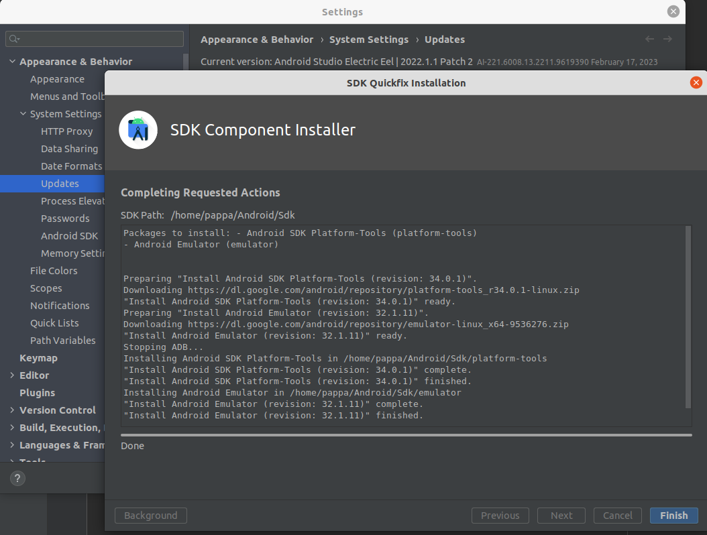707x535 pixels.
Task: Open Data Sharing settings
Action: click(70, 149)
